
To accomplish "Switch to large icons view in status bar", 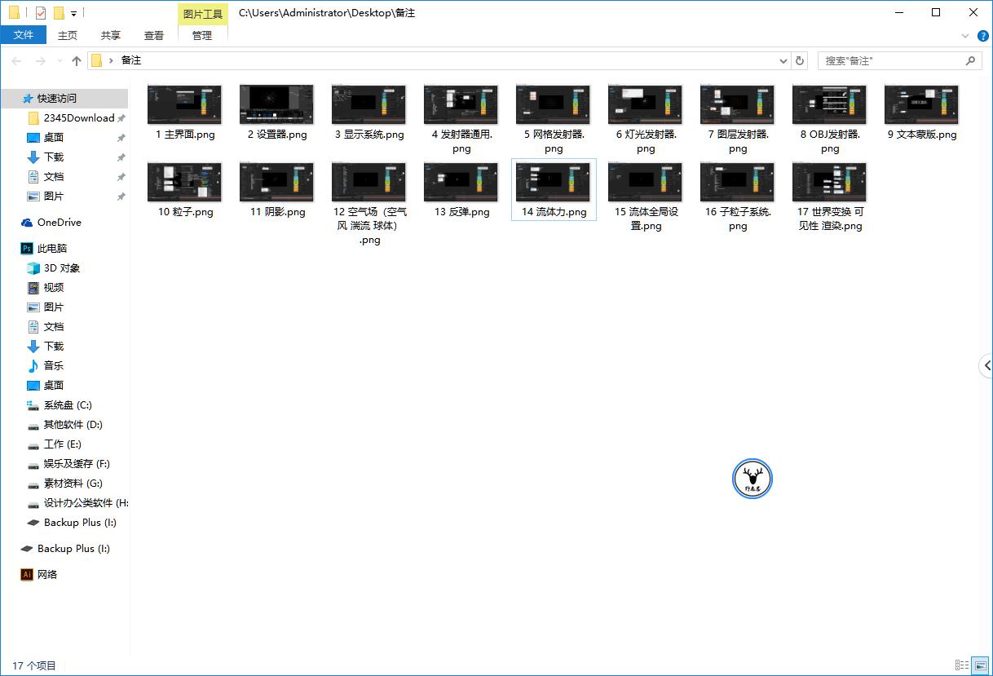I will (x=980, y=665).
